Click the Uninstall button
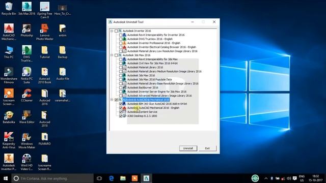 (x=188, y=148)
